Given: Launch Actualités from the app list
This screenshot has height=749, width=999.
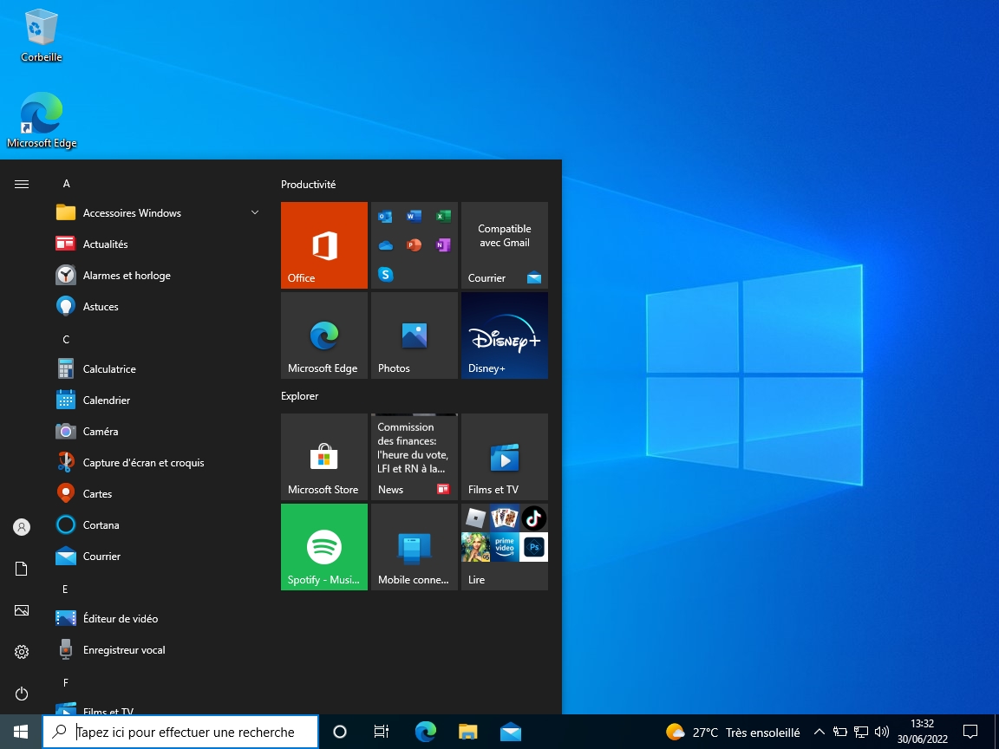Looking at the screenshot, I should [158, 244].
